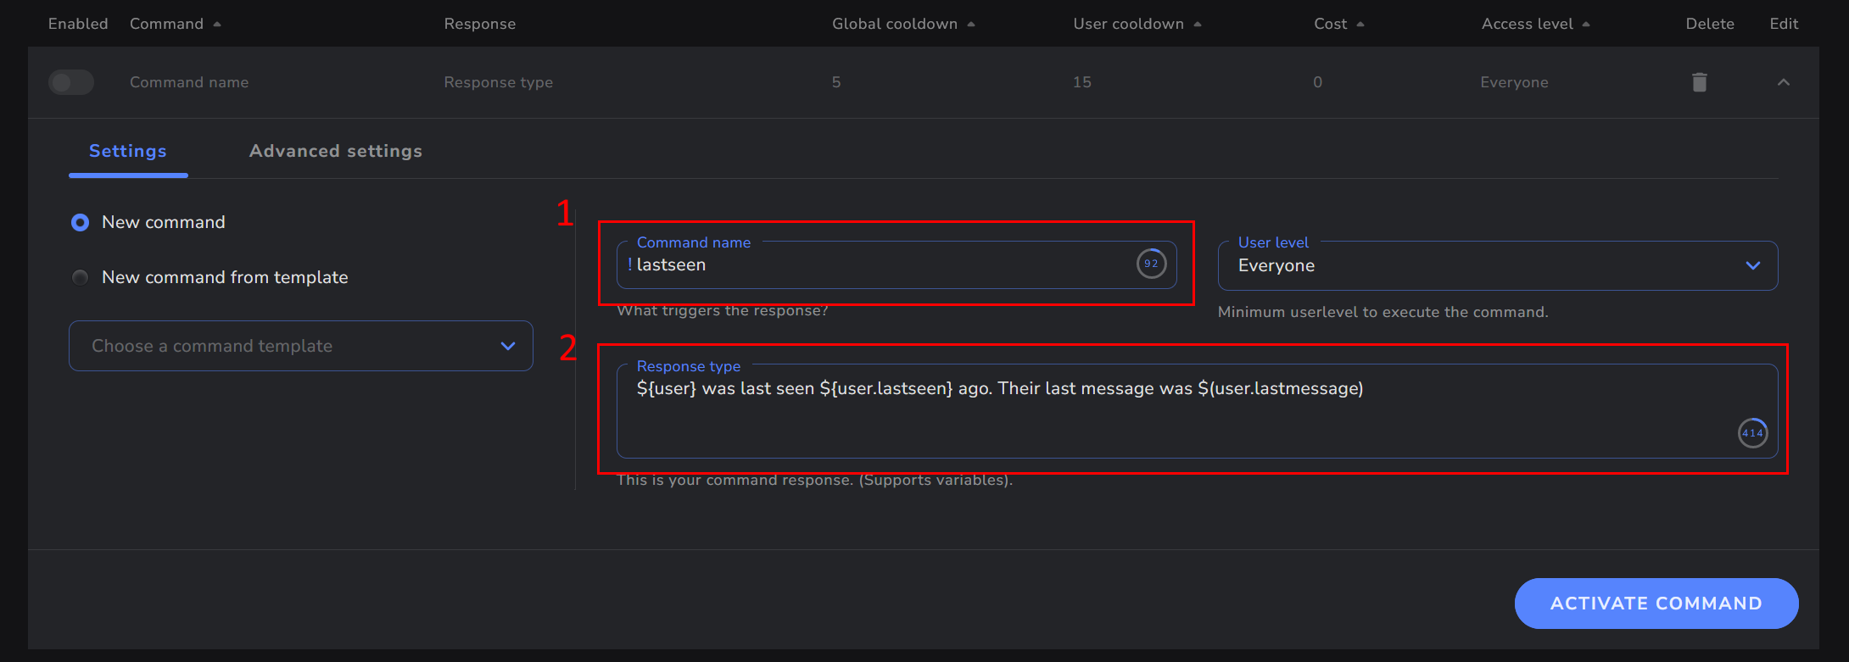The image size is (1849, 662).
Task: Toggle the command Enabled switch
Action: (71, 82)
